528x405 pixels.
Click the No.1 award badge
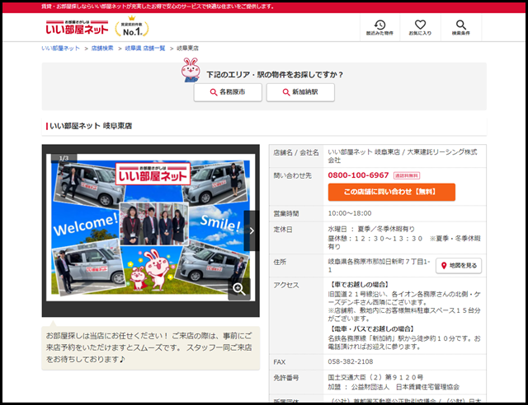coord(132,27)
